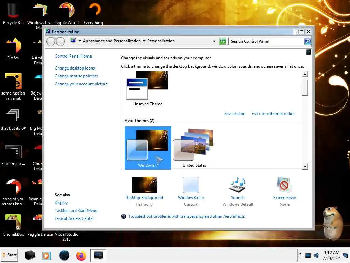Click the Start button
The width and height of the screenshot is (350, 263).
pos(10,255)
